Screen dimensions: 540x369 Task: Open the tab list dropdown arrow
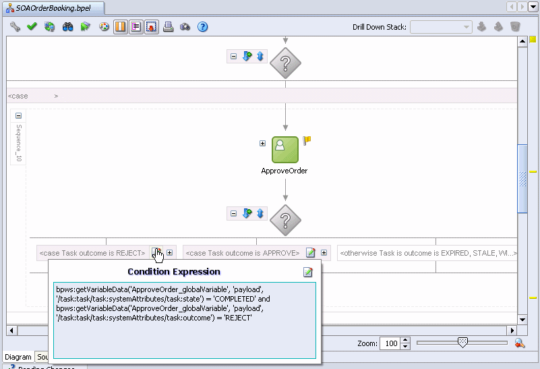533,7
